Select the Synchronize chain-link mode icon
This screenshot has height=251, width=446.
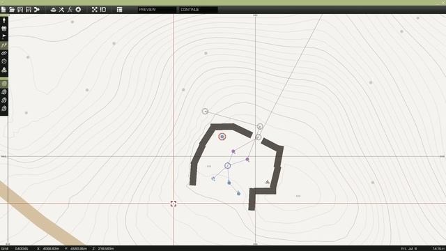tap(4, 53)
